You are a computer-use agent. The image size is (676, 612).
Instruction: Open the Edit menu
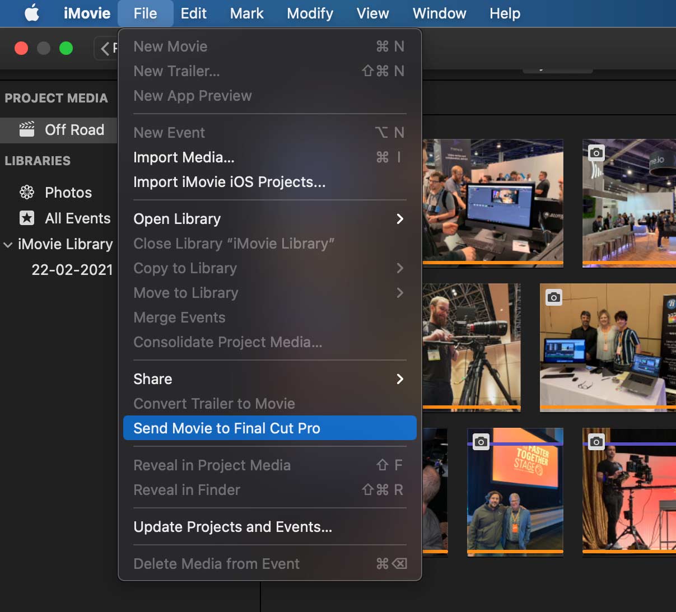point(193,13)
